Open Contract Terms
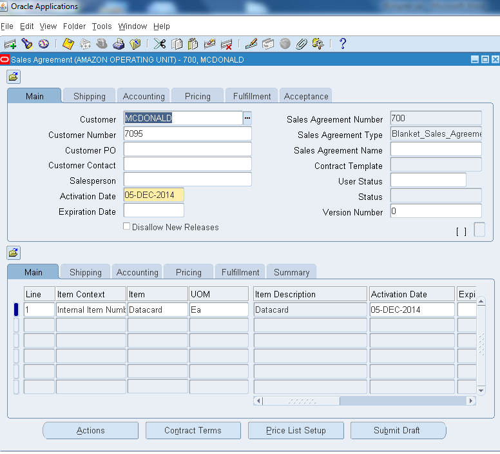The height and width of the screenshot is (454, 500). pyautogui.click(x=193, y=430)
